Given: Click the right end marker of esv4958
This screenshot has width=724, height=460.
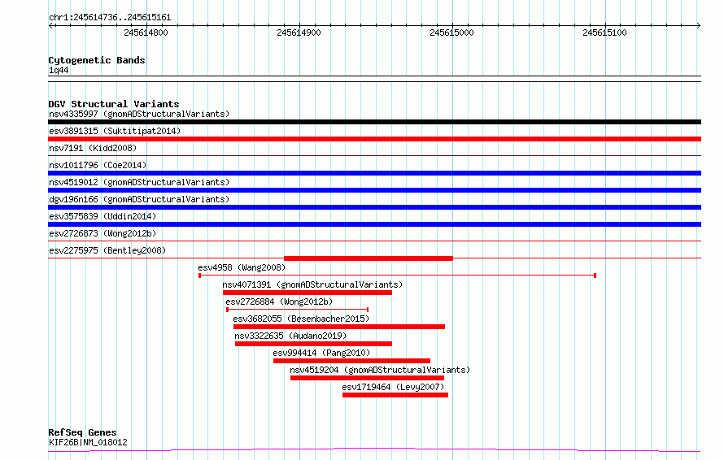Looking at the screenshot, I should (x=595, y=276).
